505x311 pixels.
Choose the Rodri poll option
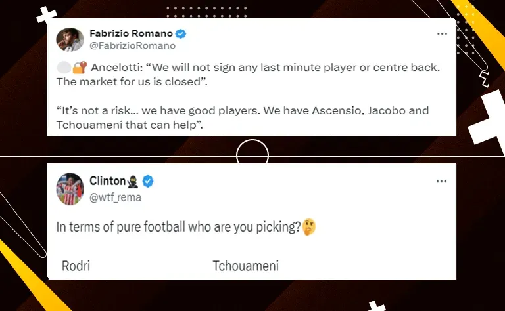pyautogui.click(x=75, y=266)
